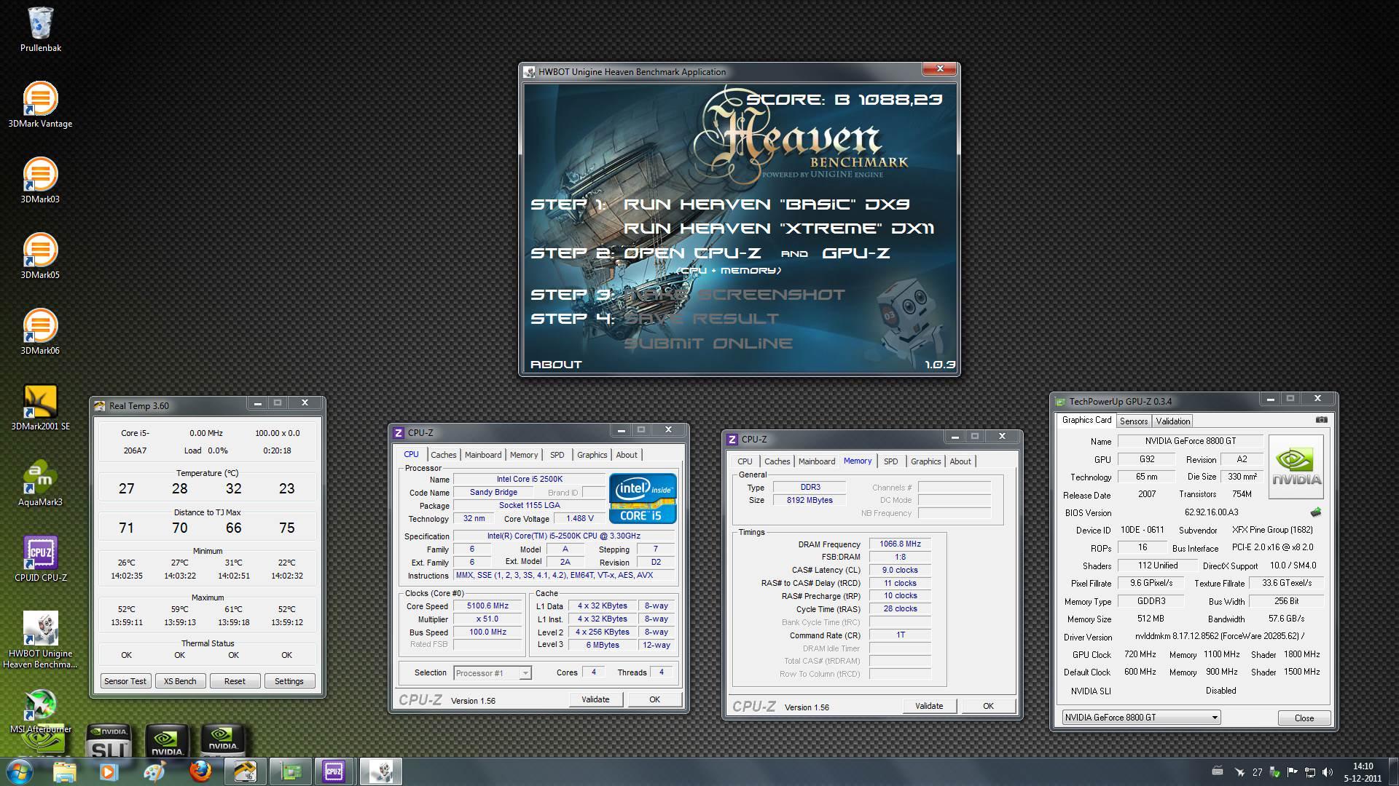Launch the 3DMark2001 SE desktop shortcut

point(40,408)
